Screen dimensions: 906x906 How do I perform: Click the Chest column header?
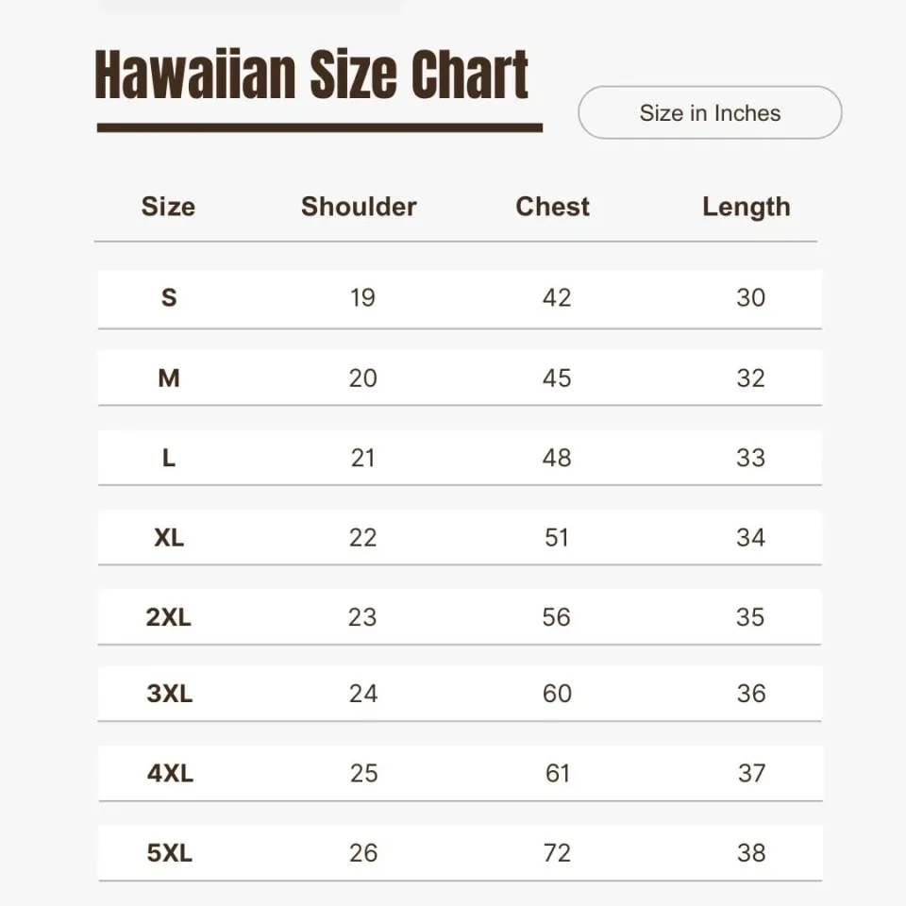pyautogui.click(x=552, y=207)
